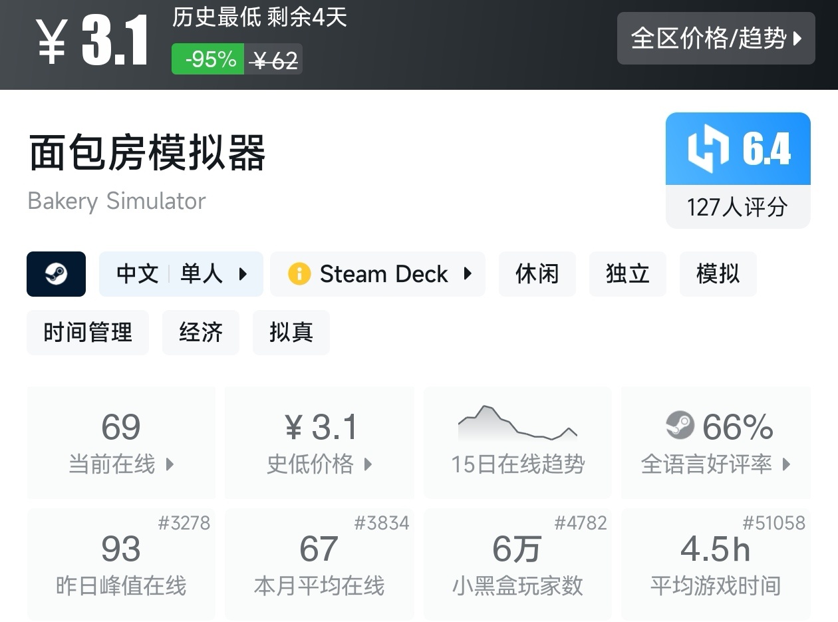Select the 休闲 genre tag
The height and width of the screenshot is (622, 838).
point(537,274)
